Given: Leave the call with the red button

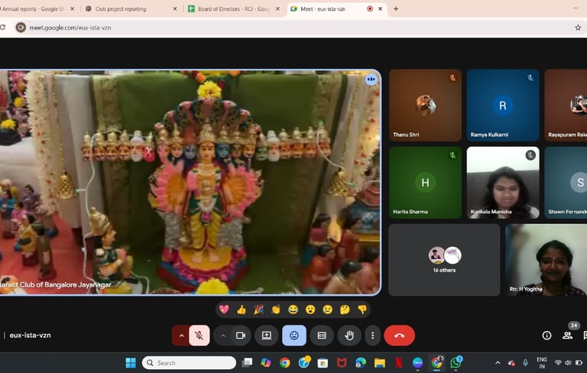Looking at the screenshot, I should (400, 336).
